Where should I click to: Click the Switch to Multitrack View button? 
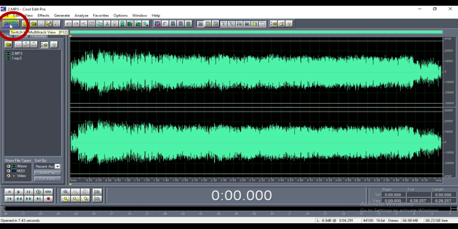click(x=10, y=23)
